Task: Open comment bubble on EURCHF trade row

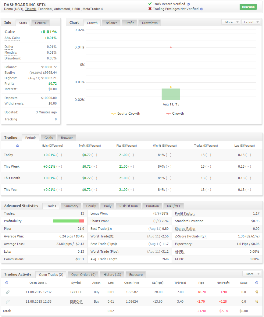Action: [x=257, y=301]
